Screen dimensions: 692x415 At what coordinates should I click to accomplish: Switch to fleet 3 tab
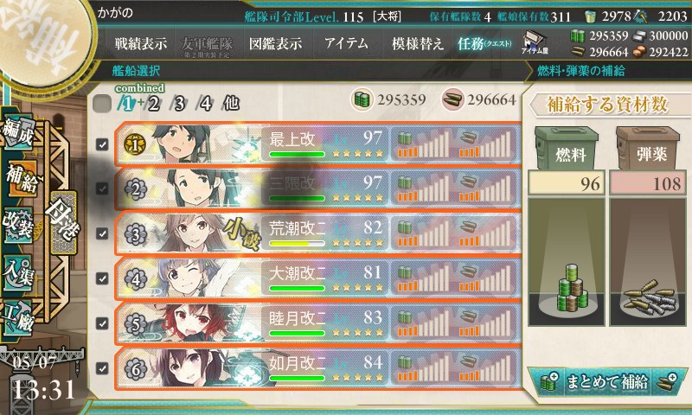click(178, 104)
